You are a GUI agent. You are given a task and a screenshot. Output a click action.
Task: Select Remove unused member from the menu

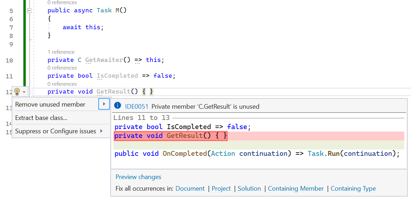50,104
